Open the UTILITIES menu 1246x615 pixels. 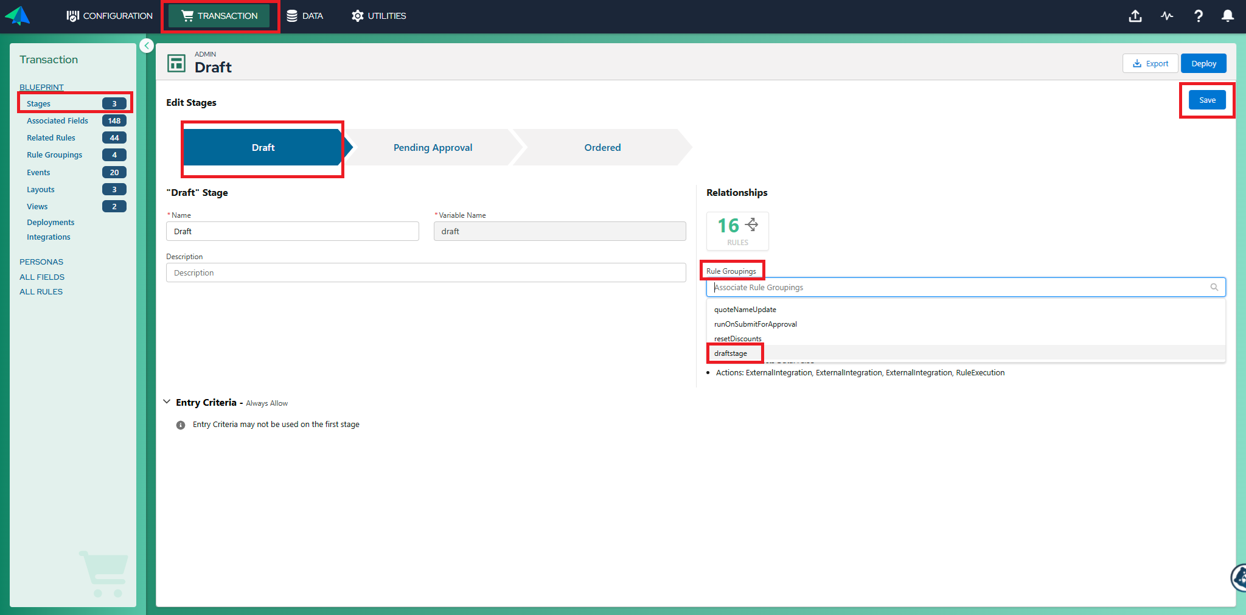pos(378,16)
